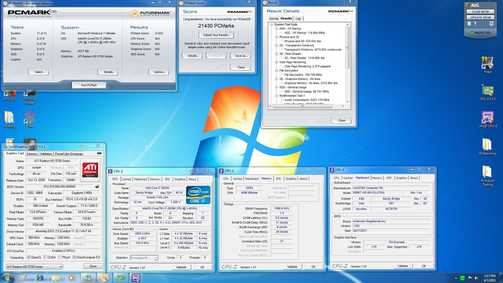This screenshot has width=503, height=283.
Task: Click the GPU-Z screenshot camera icon
Action: tap(99, 153)
